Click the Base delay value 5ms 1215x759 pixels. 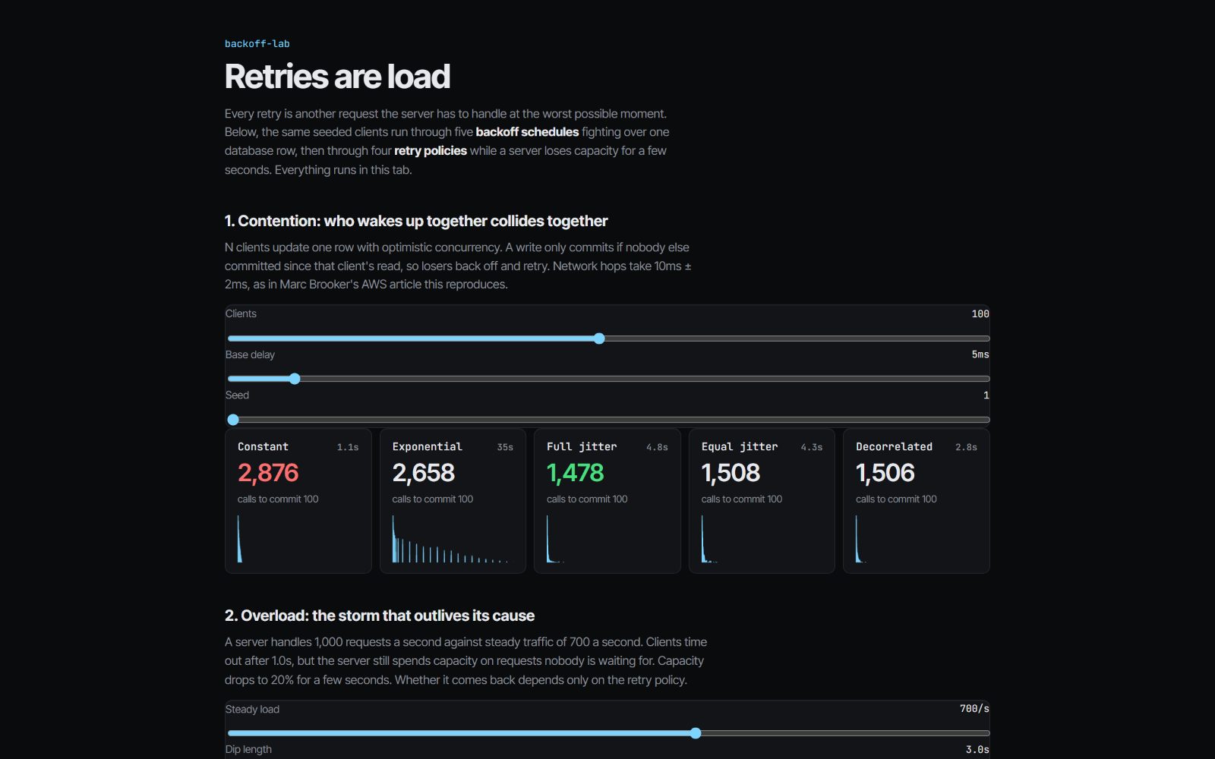[x=980, y=354]
